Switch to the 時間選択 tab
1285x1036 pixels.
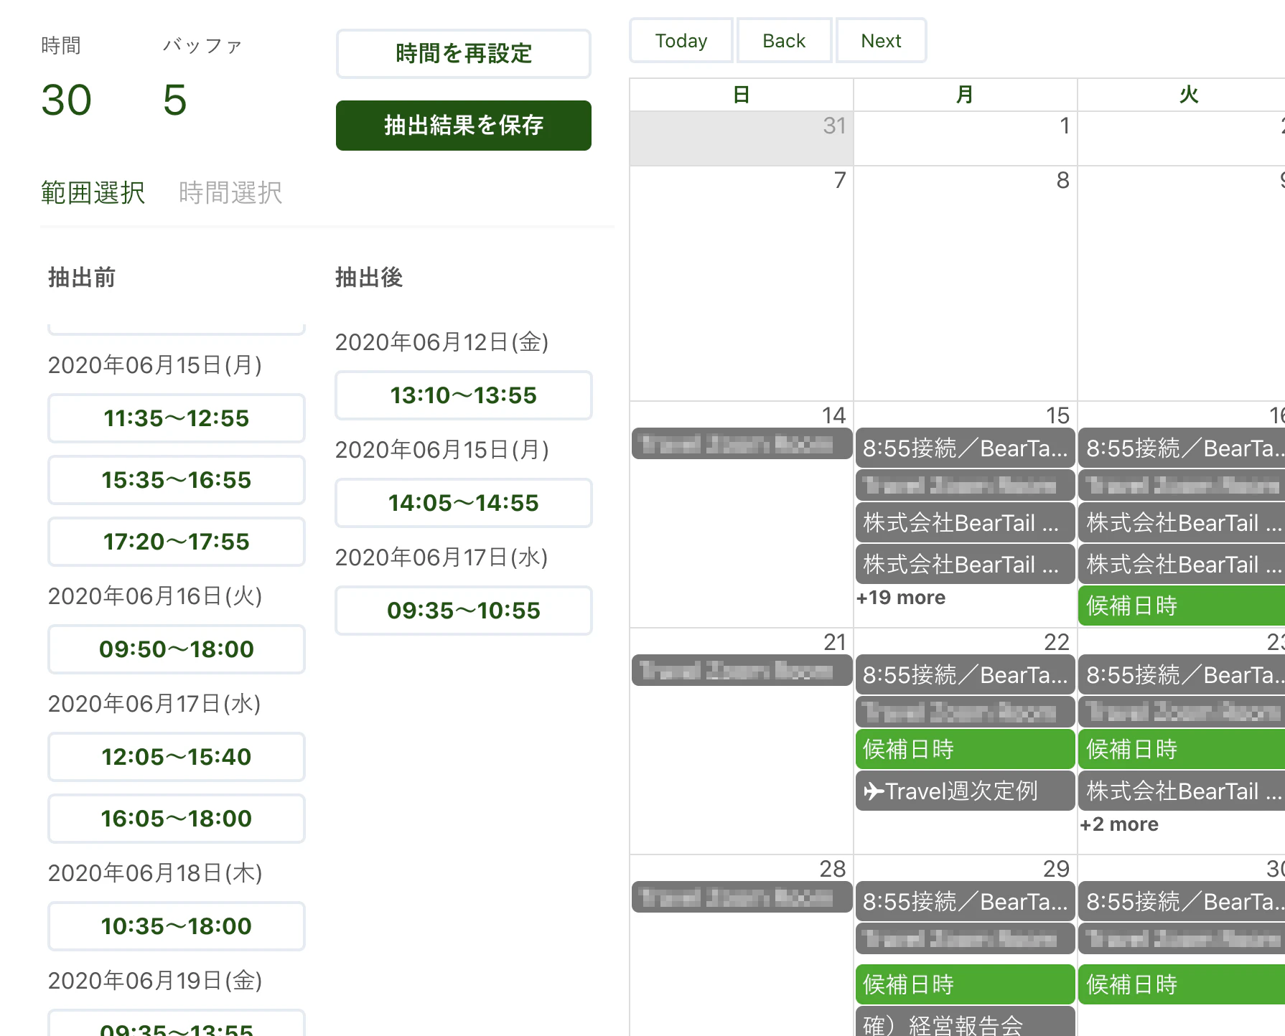[x=230, y=193]
